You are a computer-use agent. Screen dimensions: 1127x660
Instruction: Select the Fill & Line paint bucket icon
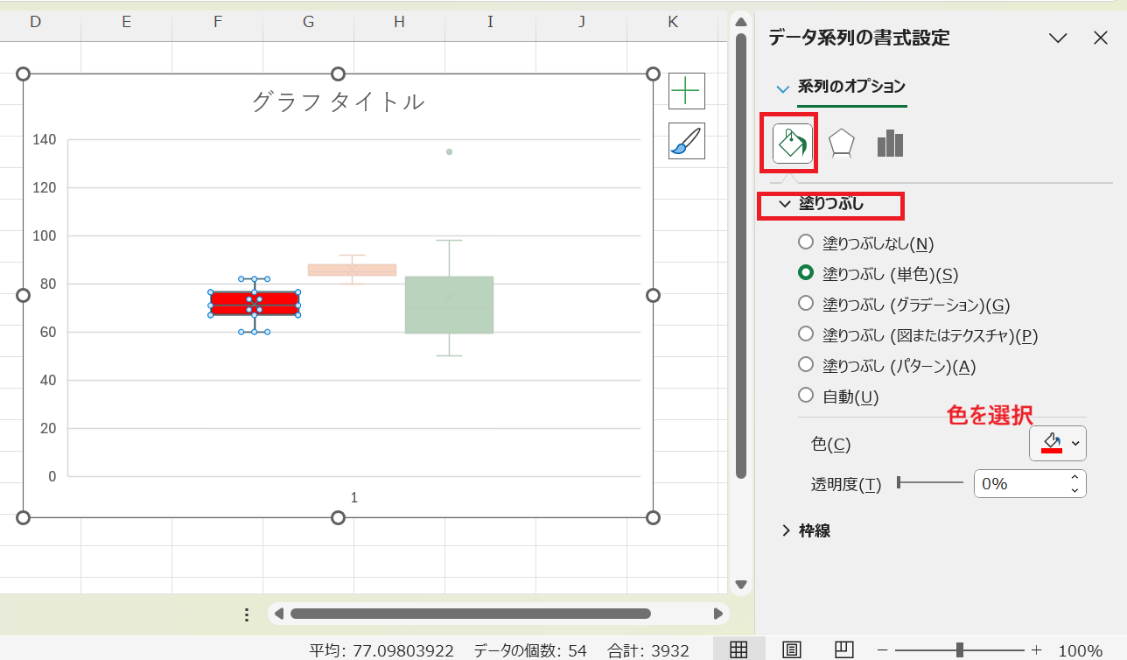pos(788,143)
